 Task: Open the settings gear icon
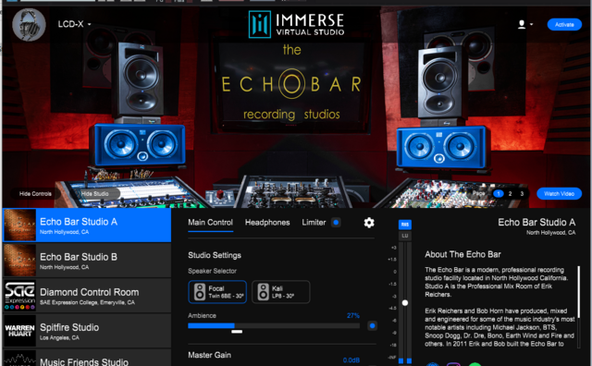point(369,223)
